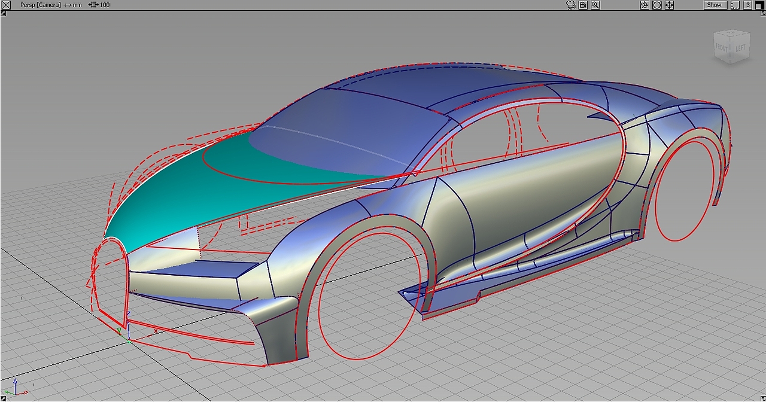Click the small icon below the maximize button
Image resolution: width=766 pixels, height=402 pixels.
(762, 13)
